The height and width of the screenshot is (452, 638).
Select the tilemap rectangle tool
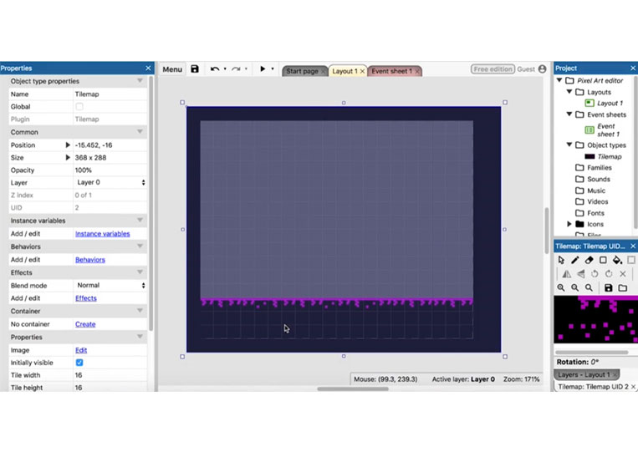[x=603, y=260]
